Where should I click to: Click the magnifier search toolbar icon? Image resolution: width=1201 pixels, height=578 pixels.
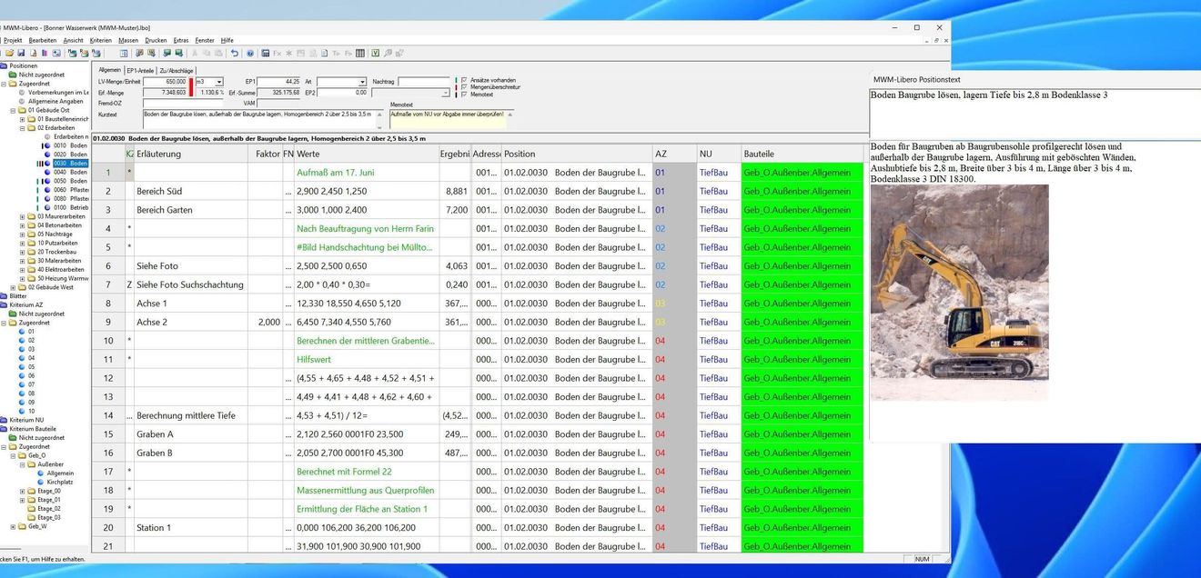pyautogui.click(x=387, y=53)
